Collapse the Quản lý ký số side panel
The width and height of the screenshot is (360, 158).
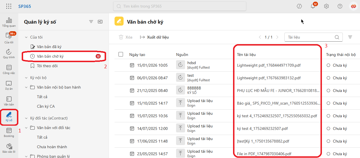[100, 22]
